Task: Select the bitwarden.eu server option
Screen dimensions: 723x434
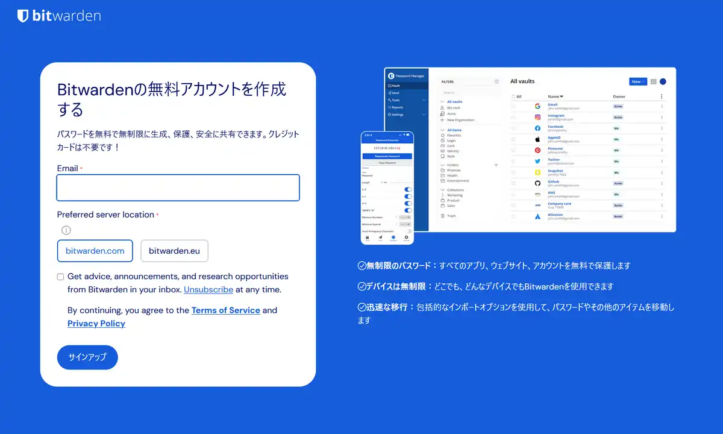Action: pyautogui.click(x=175, y=251)
